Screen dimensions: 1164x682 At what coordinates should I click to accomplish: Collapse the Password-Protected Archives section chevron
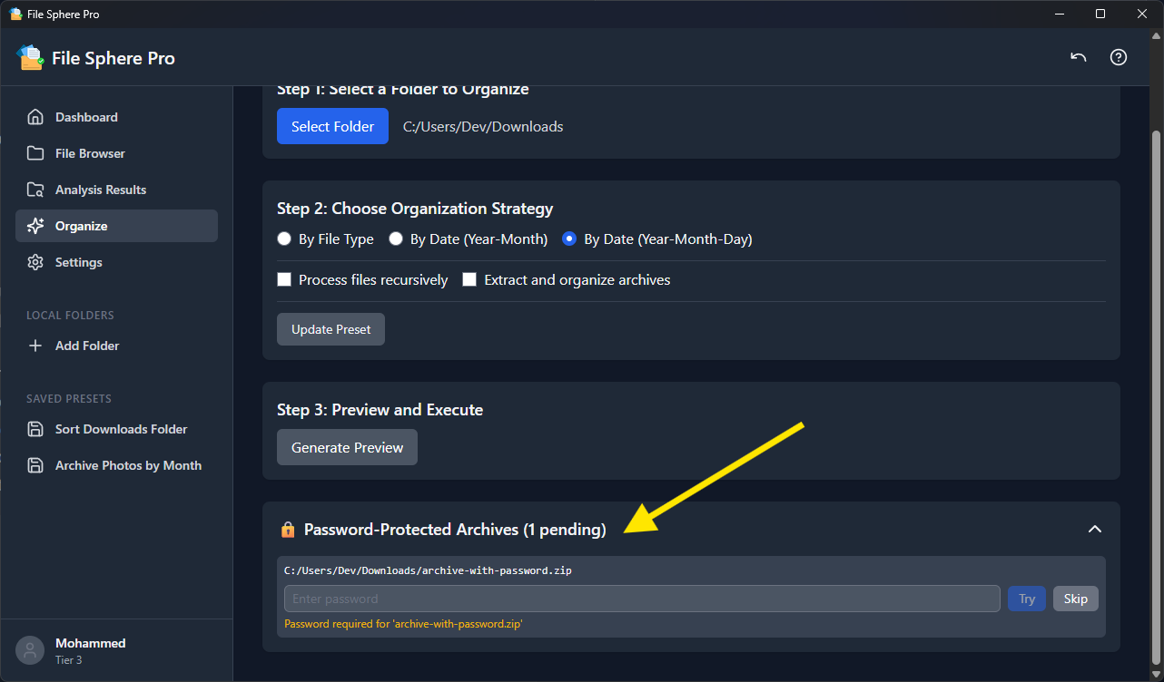click(x=1095, y=529)
